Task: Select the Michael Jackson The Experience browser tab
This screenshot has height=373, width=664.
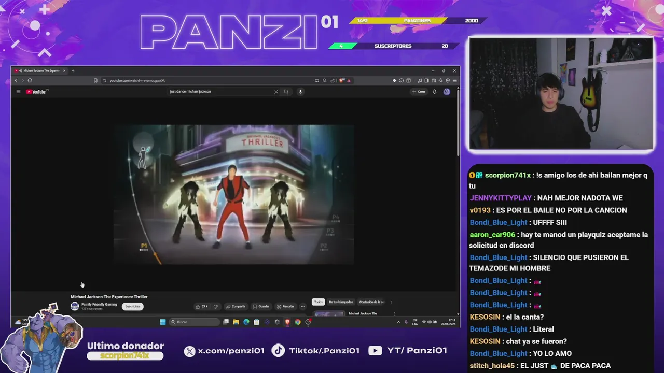Action: pos(40,70)
